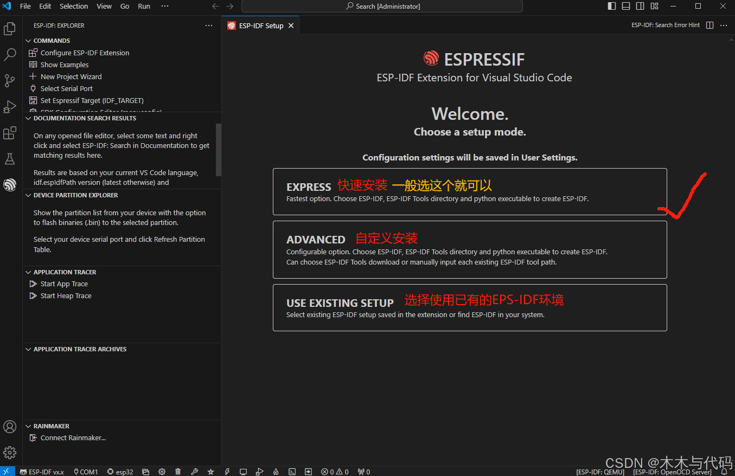Image resolution: width=735 pixels, height=476 pixels.
Task: Click build, flash and monitor flame icon
Action: pos(276,472)
